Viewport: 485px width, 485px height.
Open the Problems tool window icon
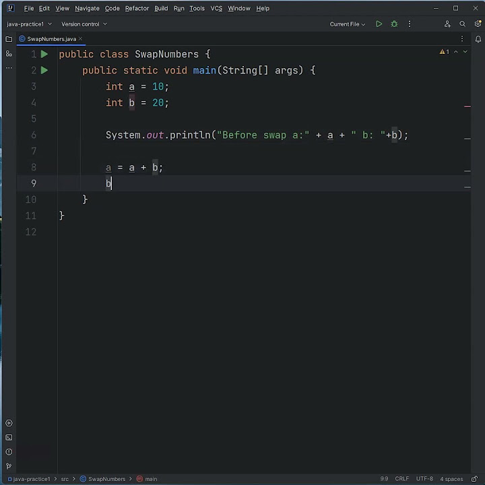click(9, 452)
